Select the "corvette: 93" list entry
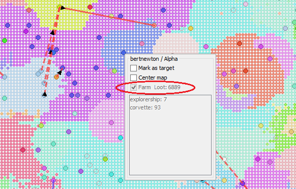296x189 pixels. [x=145, y=107]
